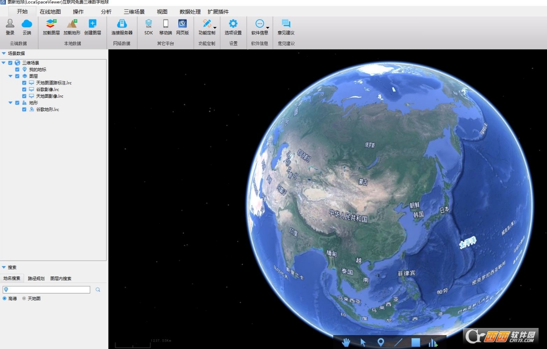Open the 网页版 web version icon
The image size is (547, 349).
(x=183, y=24)
